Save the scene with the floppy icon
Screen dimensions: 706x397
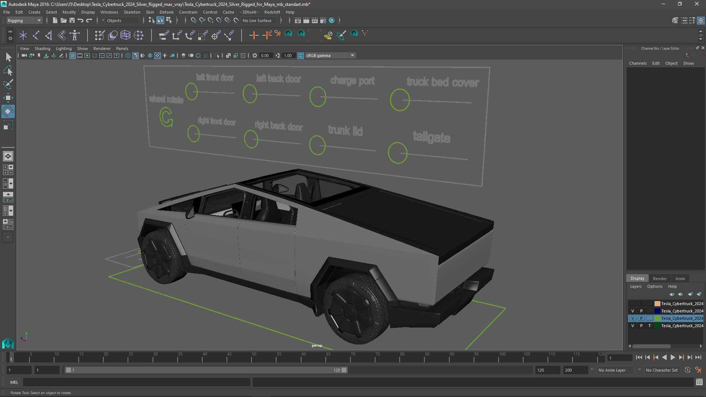pyautogui.click(x=72, y=20)
